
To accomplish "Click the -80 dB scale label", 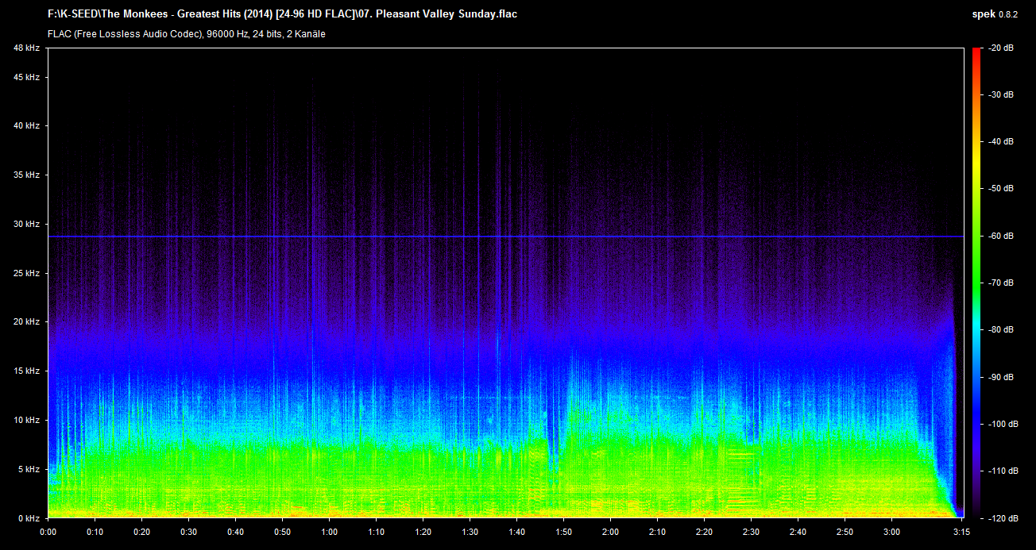I will pos(1000,329).
